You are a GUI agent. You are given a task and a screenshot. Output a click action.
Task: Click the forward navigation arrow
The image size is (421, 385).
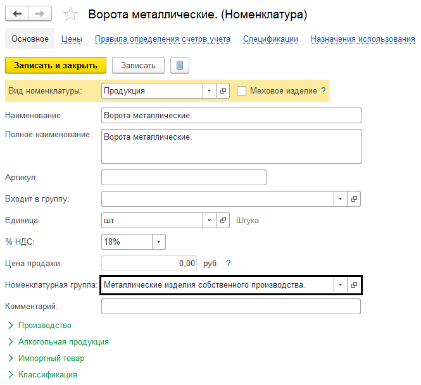pyautogui.click(x=40, y=13)
